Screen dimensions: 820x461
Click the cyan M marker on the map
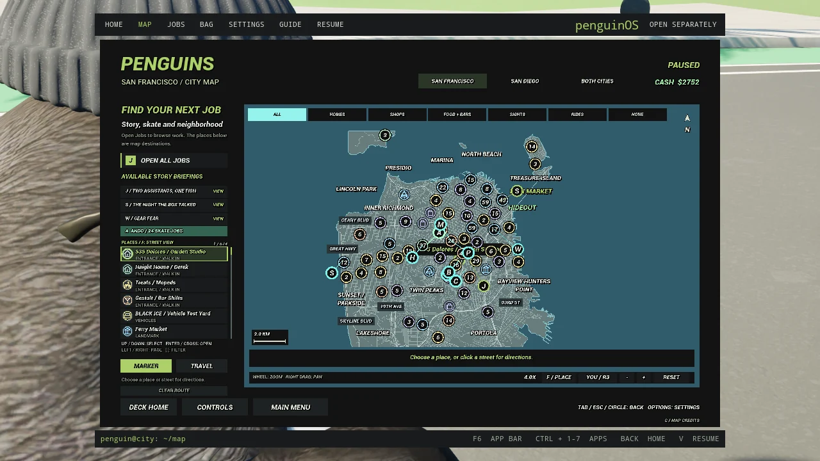pyautogui.click(x=440, y=225)
